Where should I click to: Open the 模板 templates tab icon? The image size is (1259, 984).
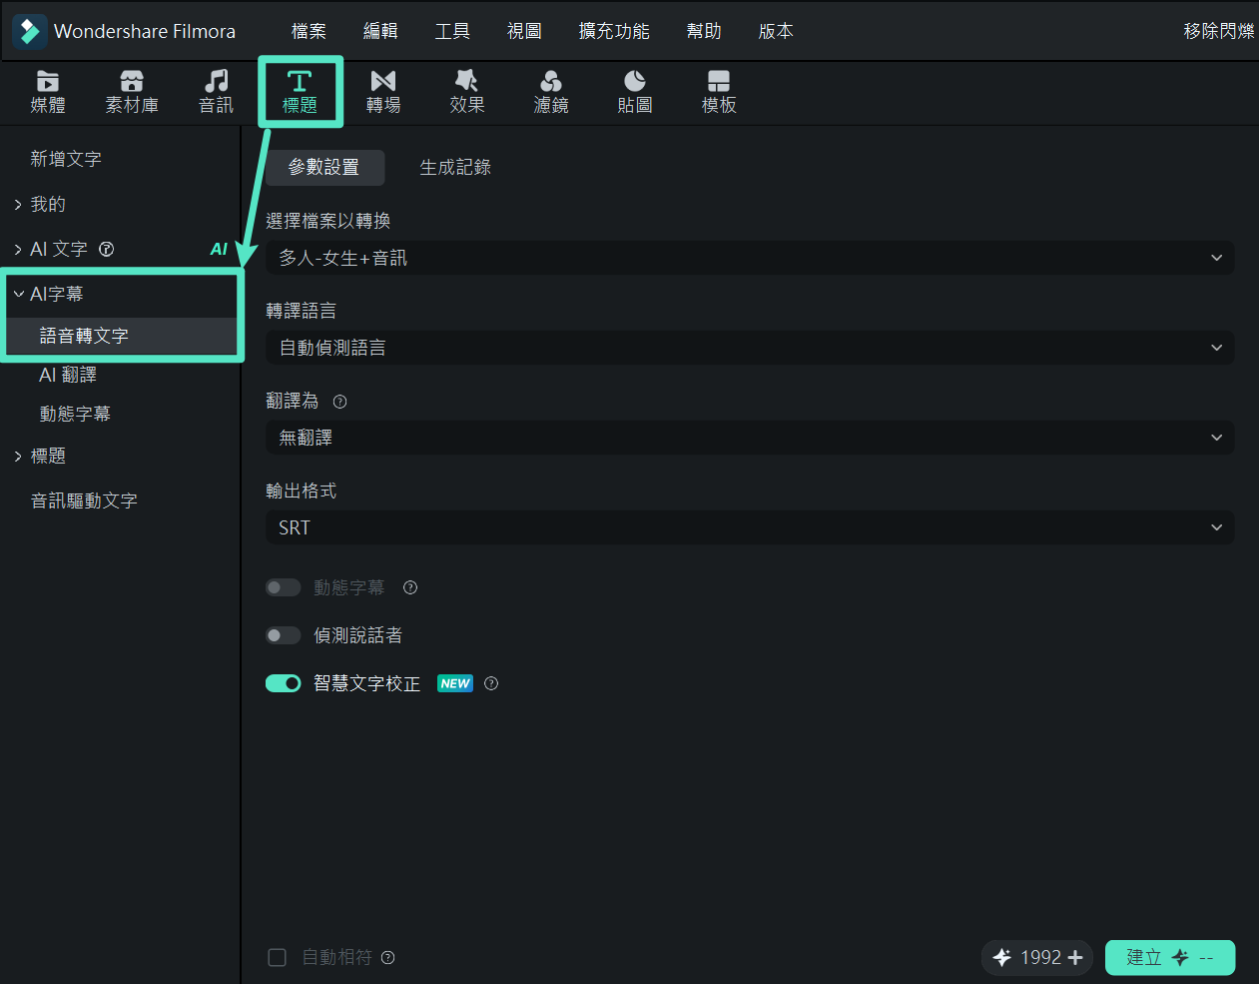tap(719, 81)
